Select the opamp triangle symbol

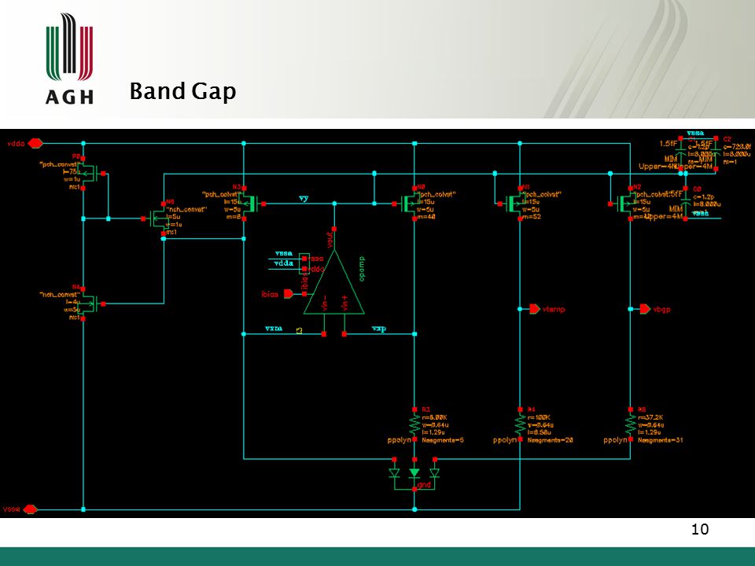click(x=333, y=282)
